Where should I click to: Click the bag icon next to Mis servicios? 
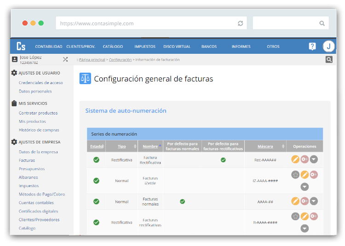click(x=14, y=103)
